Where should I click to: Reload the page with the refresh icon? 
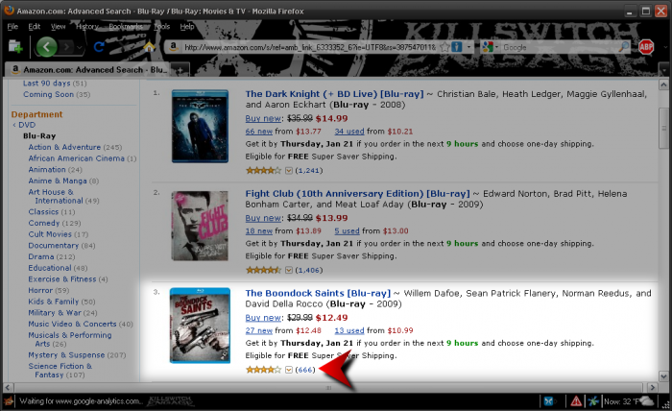[99, 47]
